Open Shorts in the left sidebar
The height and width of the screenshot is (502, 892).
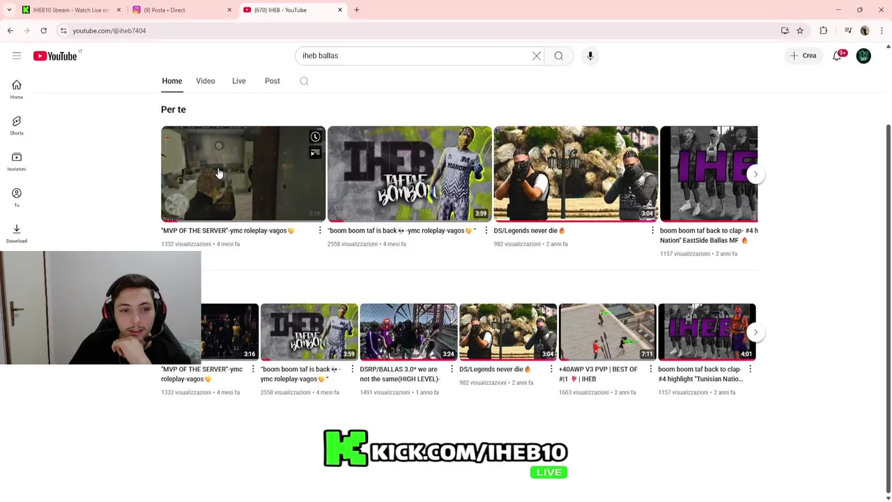pos(17,125)
